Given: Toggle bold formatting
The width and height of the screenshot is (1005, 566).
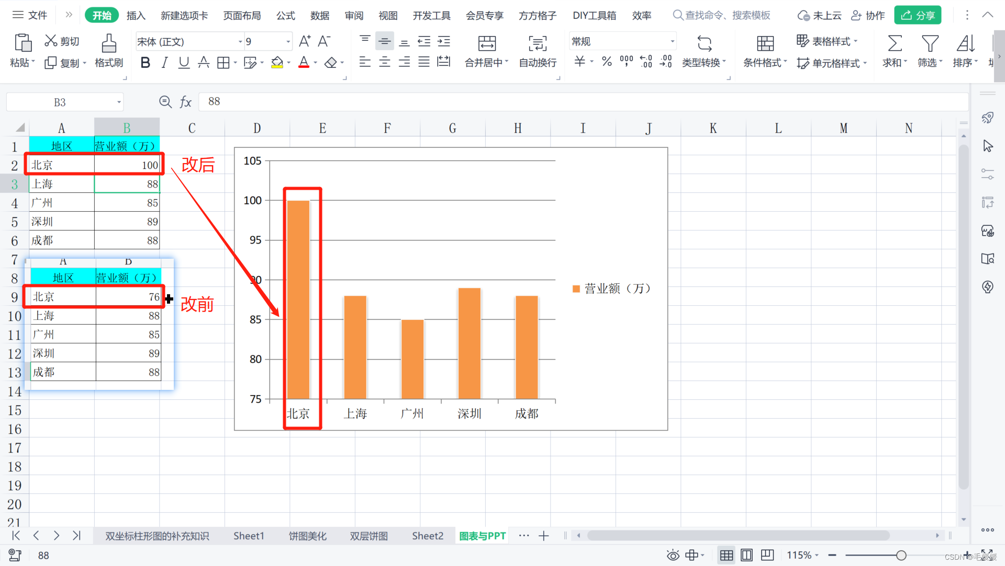Looking at the screenshot, I should [145, 63].
